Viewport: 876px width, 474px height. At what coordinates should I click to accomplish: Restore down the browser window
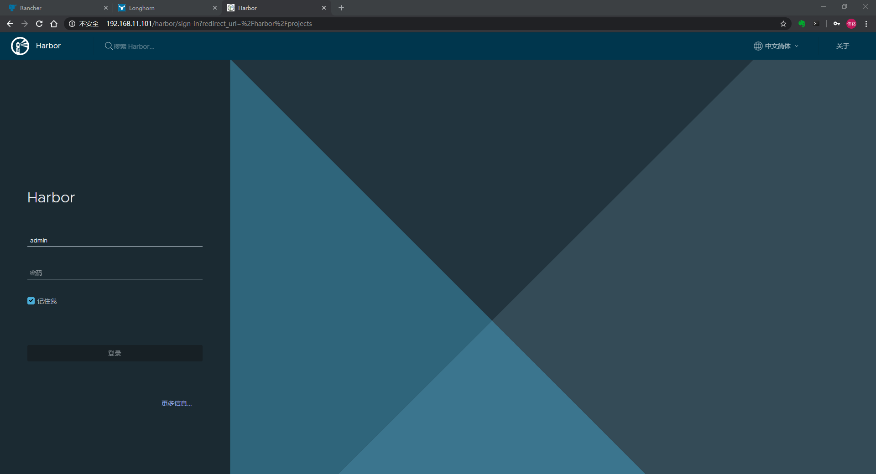(845, 7)
